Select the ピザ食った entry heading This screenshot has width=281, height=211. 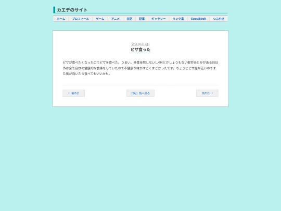click(140, 49)
